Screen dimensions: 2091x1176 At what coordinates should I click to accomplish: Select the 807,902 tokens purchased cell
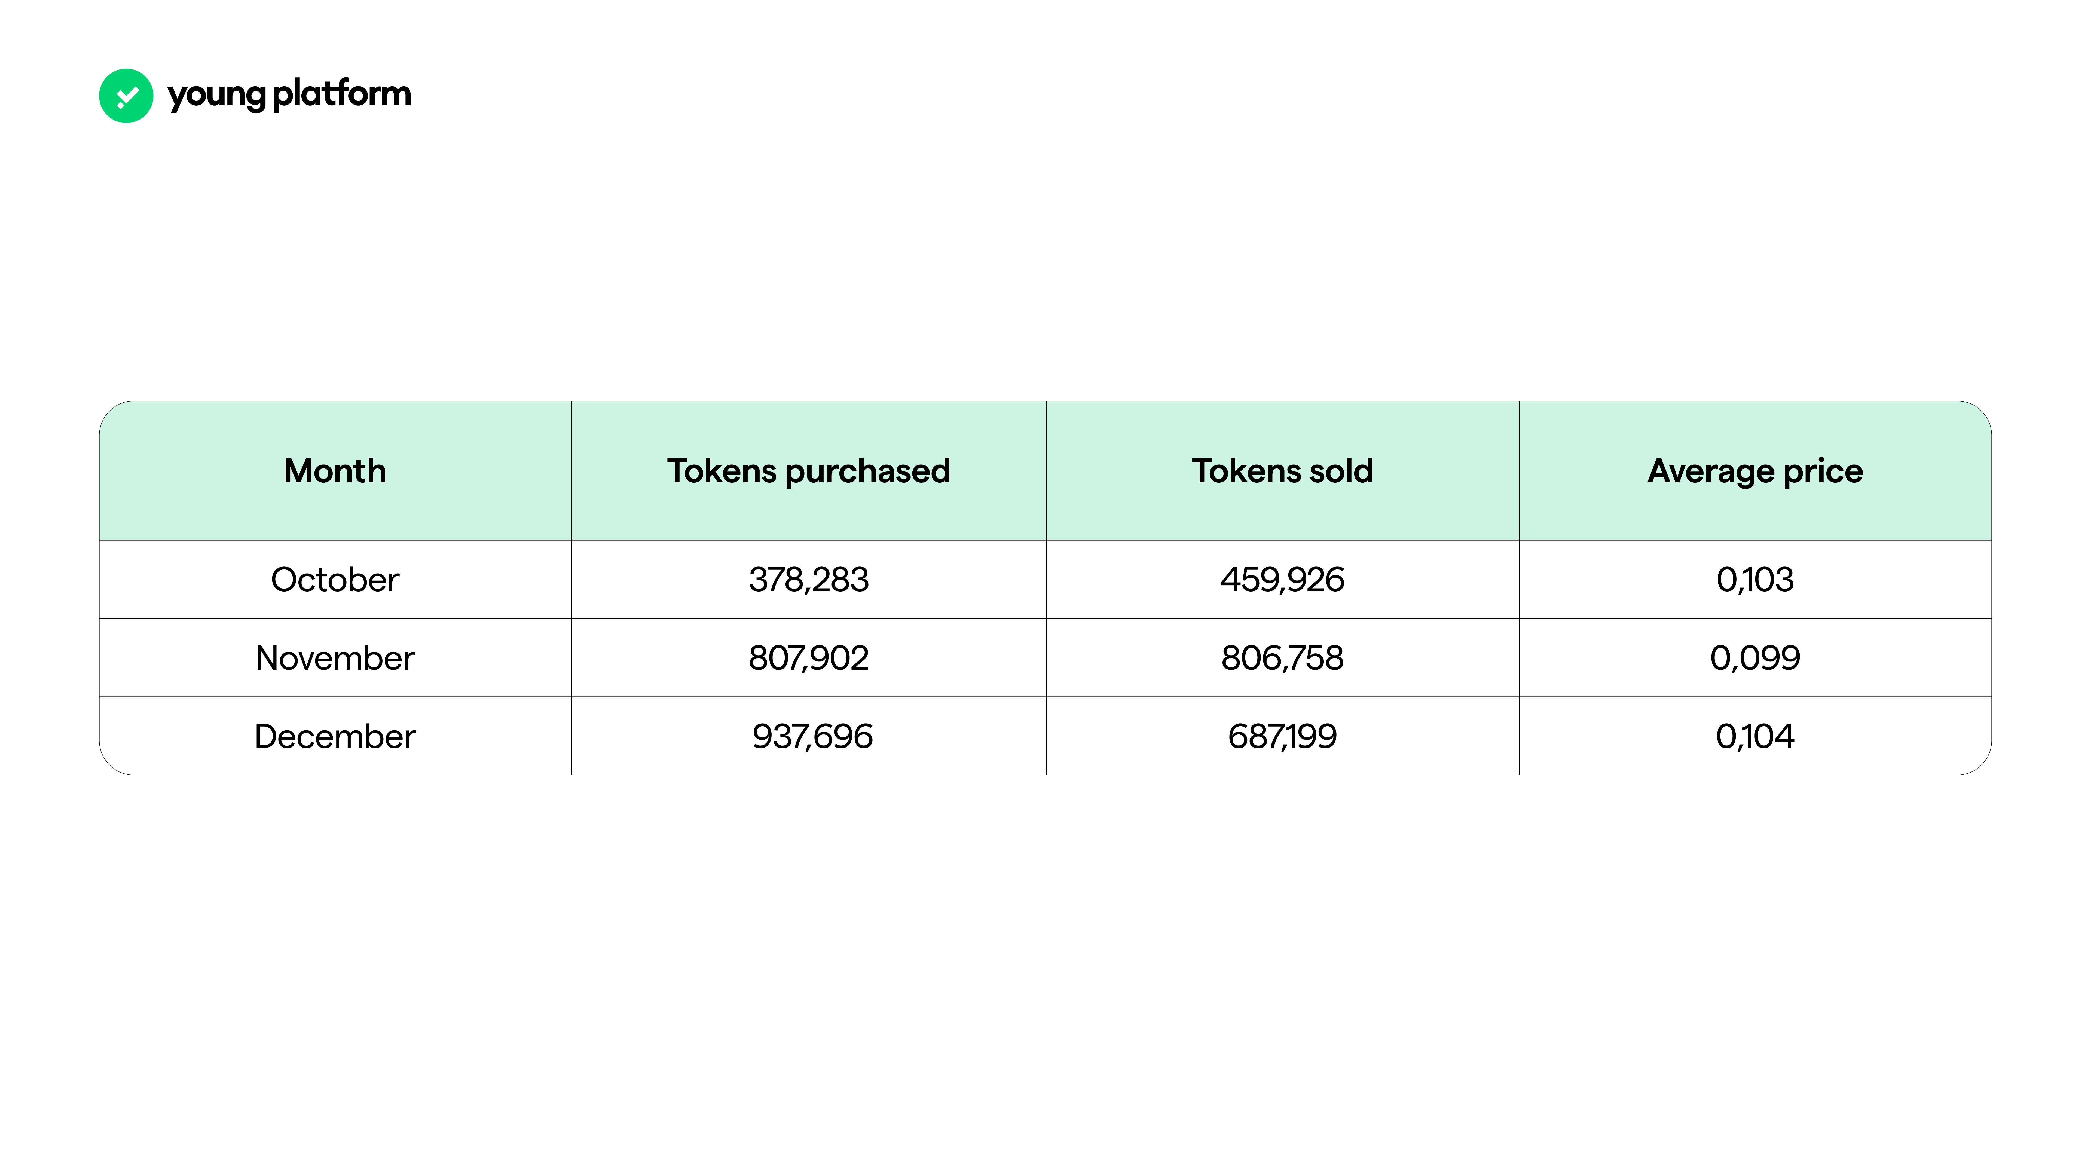point(808,657)
